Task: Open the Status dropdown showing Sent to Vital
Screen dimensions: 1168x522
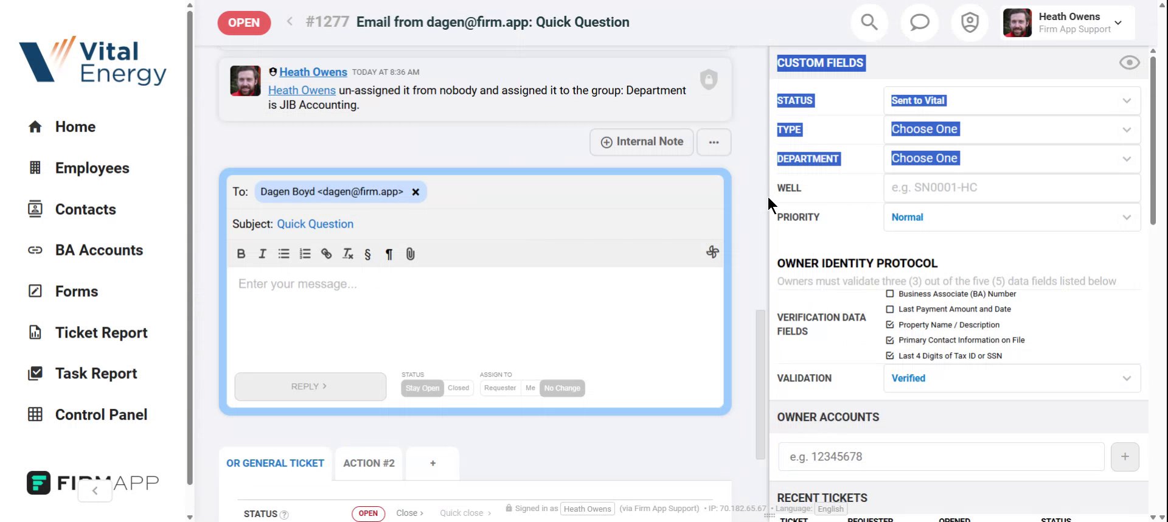Action: coord(1012,100)
